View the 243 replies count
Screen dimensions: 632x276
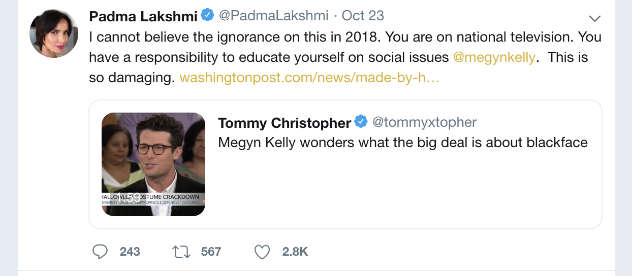(x=130, y=252)
